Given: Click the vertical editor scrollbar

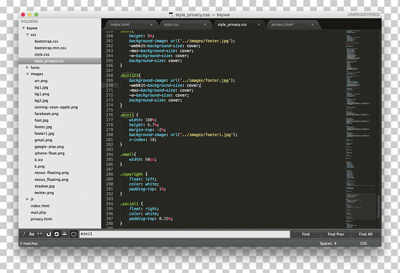Looking at the screenshot, I should coord(379,207).
